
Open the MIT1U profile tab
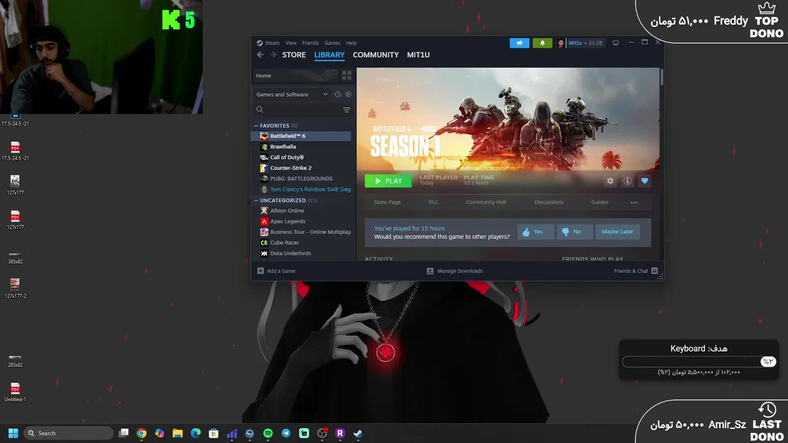(x=418, y=55)
